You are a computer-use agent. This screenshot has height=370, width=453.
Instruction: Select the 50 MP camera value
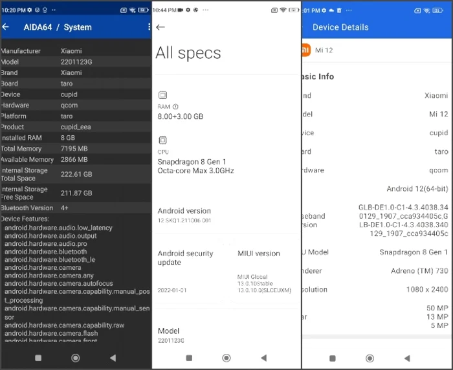(437, 308)
